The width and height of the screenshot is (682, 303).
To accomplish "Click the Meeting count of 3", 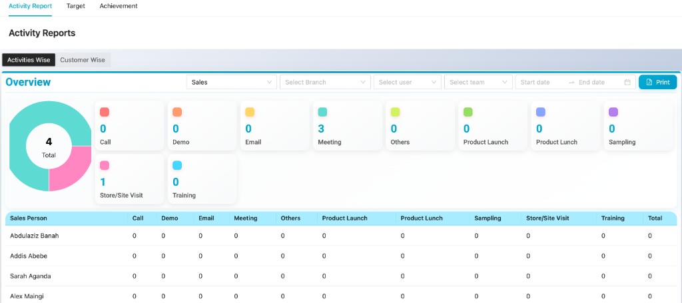I will pyautogui.click(x=320, y=129).
